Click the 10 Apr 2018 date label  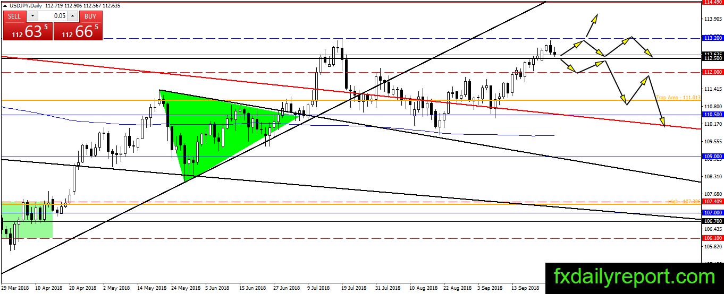coord(49,288)
